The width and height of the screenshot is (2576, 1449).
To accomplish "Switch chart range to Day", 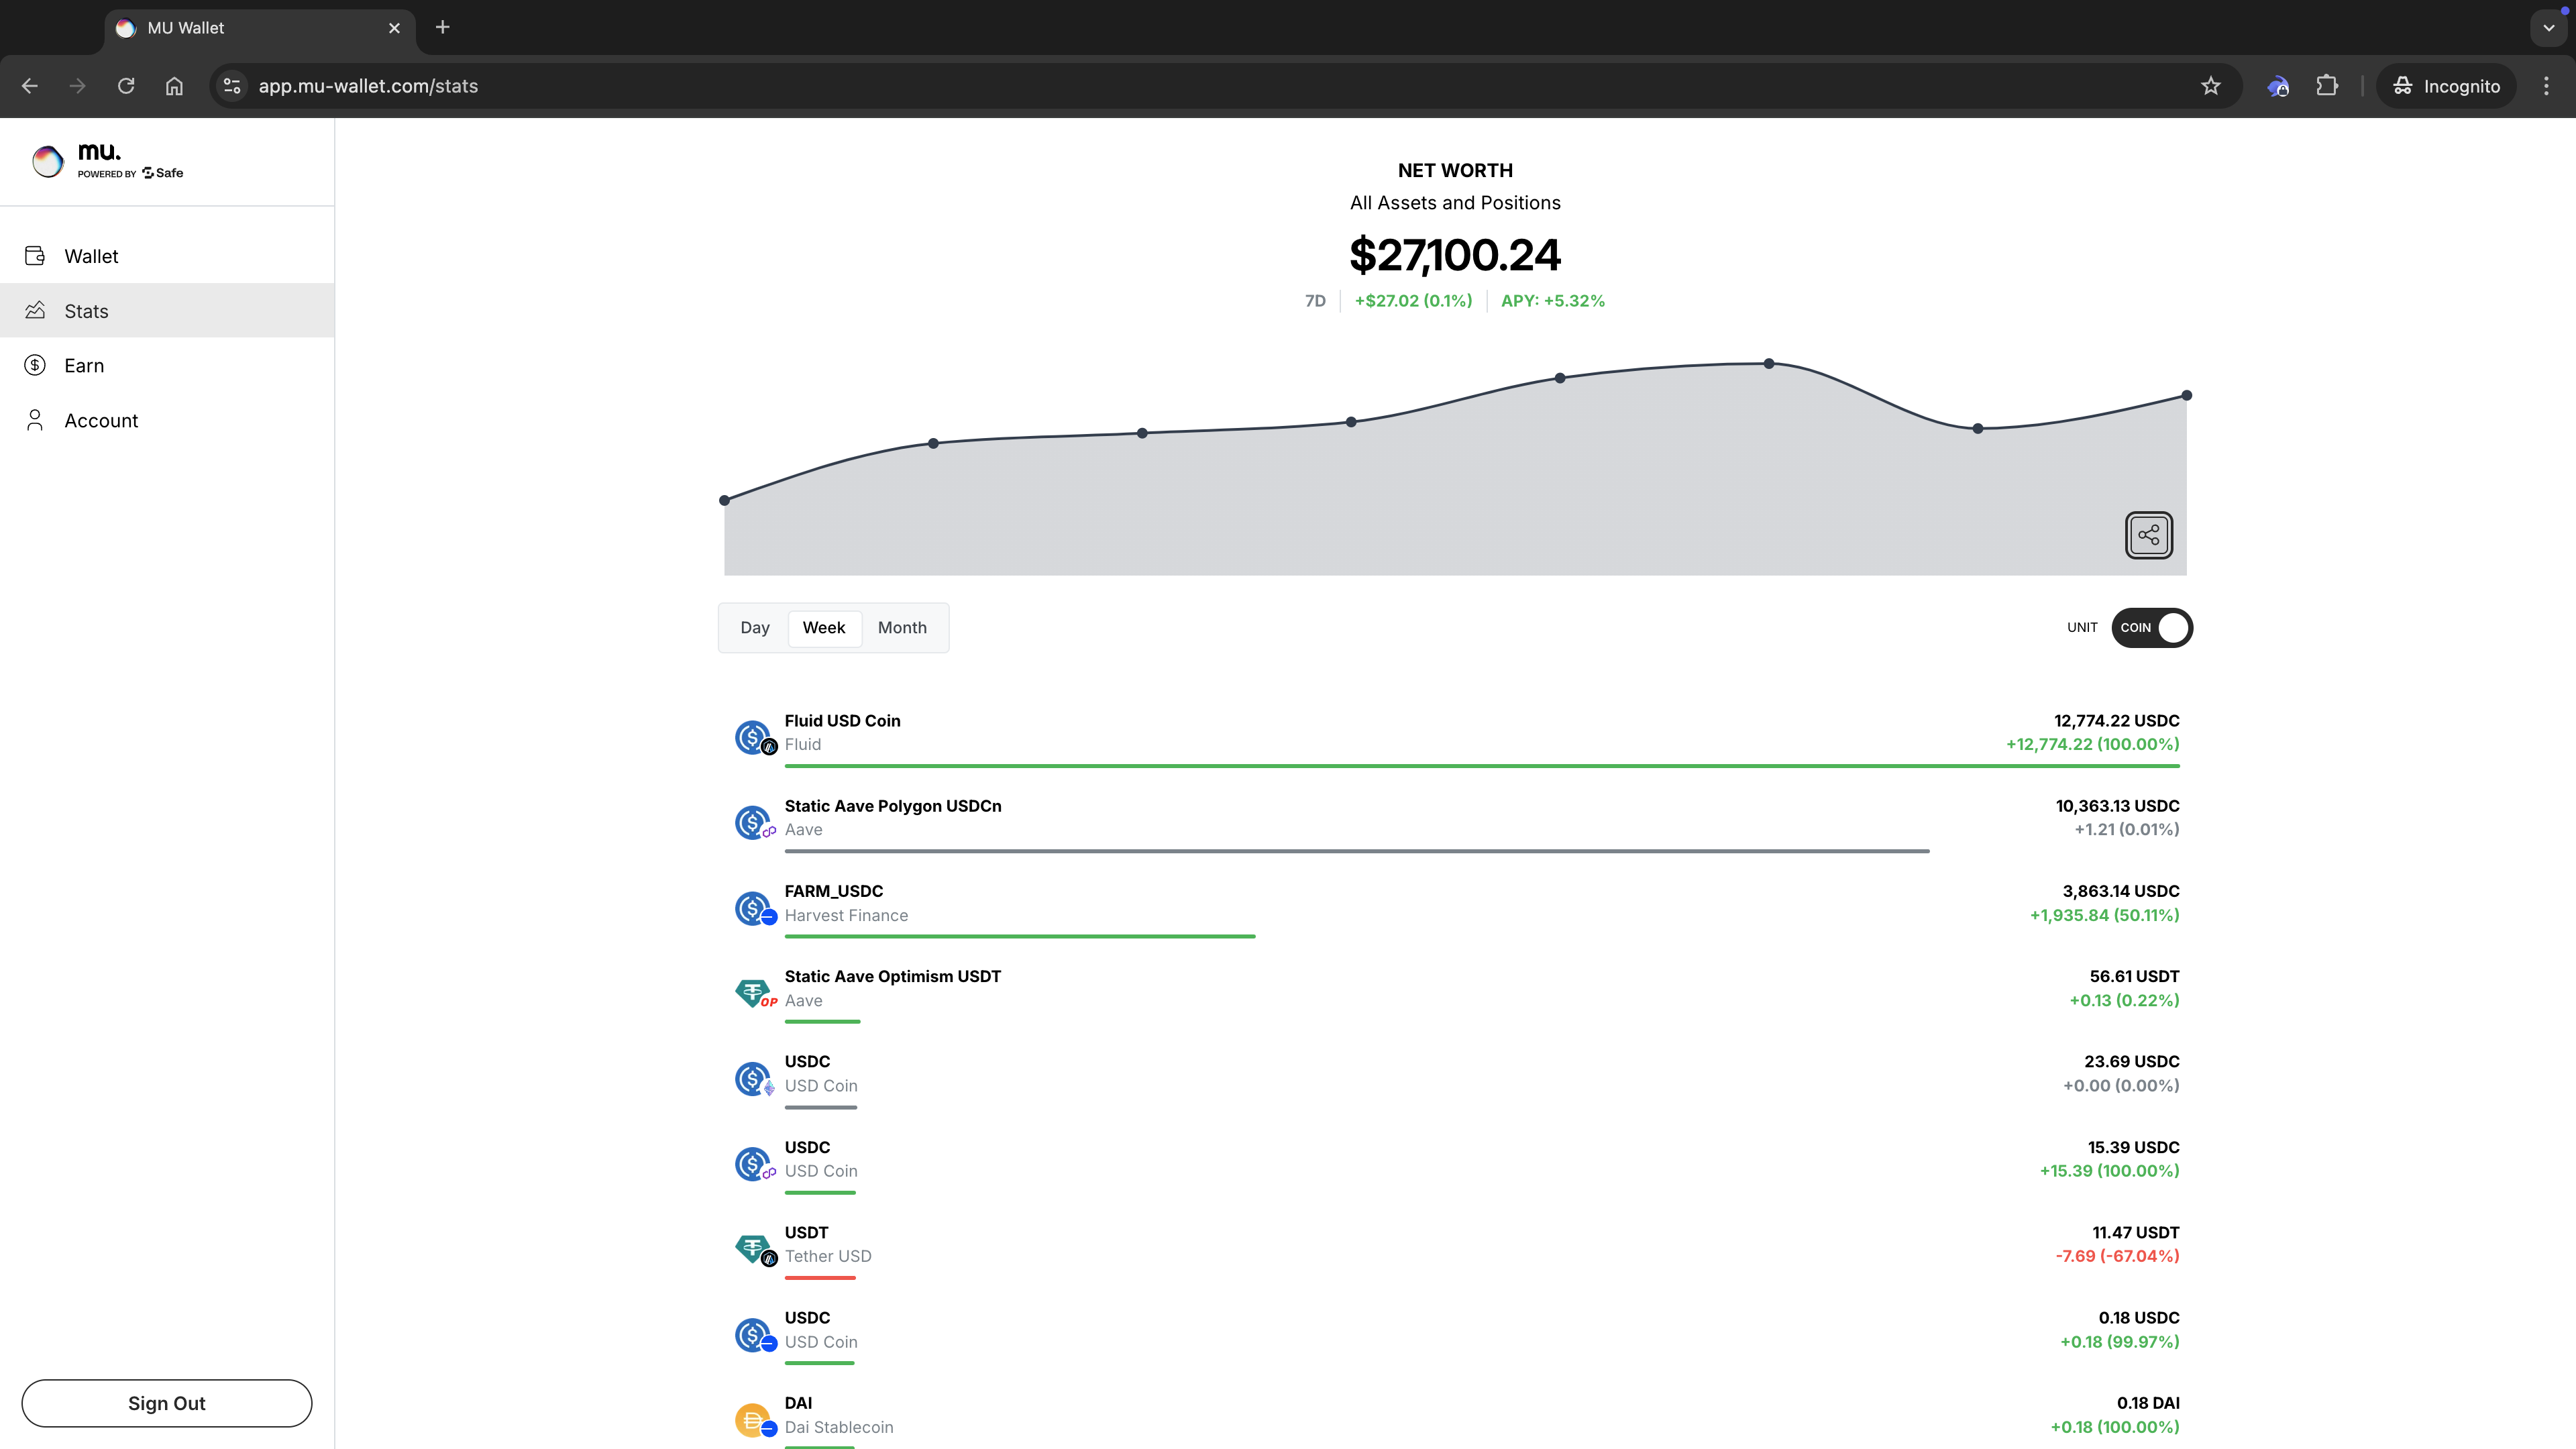I will point(755,628).
